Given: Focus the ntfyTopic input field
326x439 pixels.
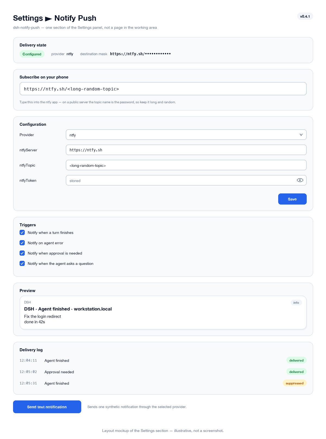Looking at the screenshot, I should click(186, 165).
